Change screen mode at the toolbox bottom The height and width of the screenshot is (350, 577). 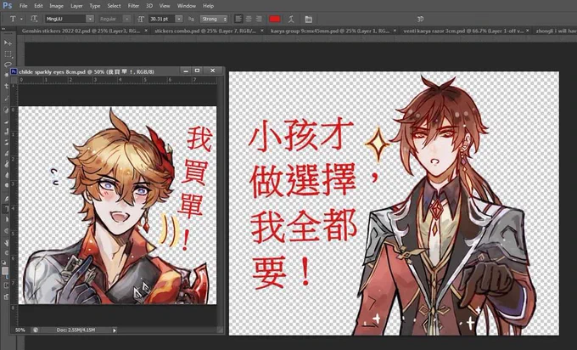6,296
